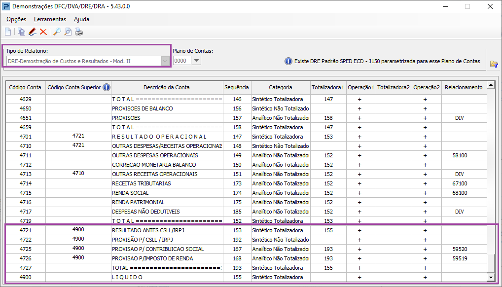Click the blue info icon beside SPED ECD message
This screenshot has width=502, height=287.
288,61
